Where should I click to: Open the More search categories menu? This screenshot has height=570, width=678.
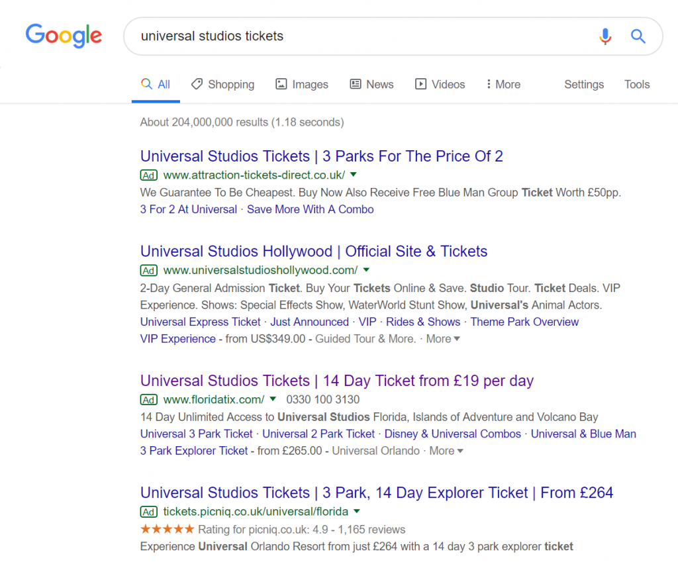(x=503, y=84)
